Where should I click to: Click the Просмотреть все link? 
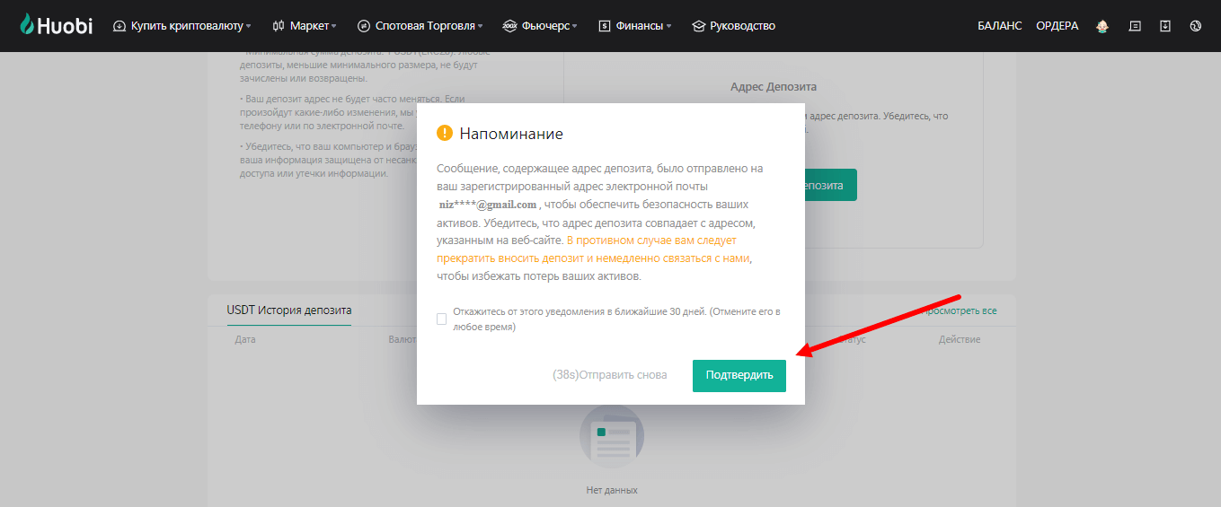tap(961, 310)
